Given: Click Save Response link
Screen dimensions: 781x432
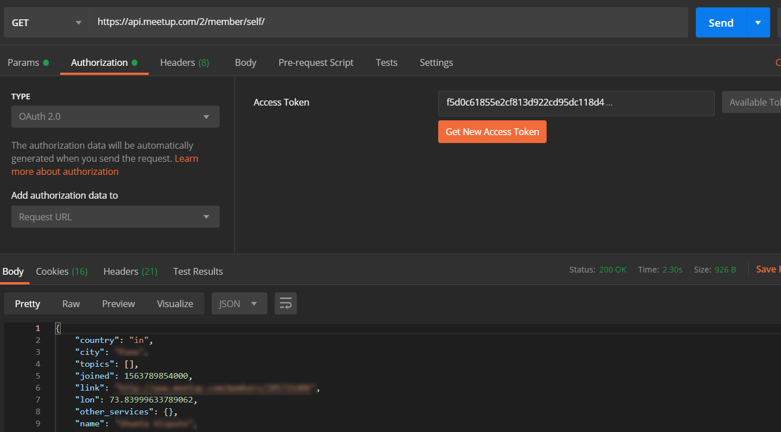Looking at the screenshot, I should [768, 269].
